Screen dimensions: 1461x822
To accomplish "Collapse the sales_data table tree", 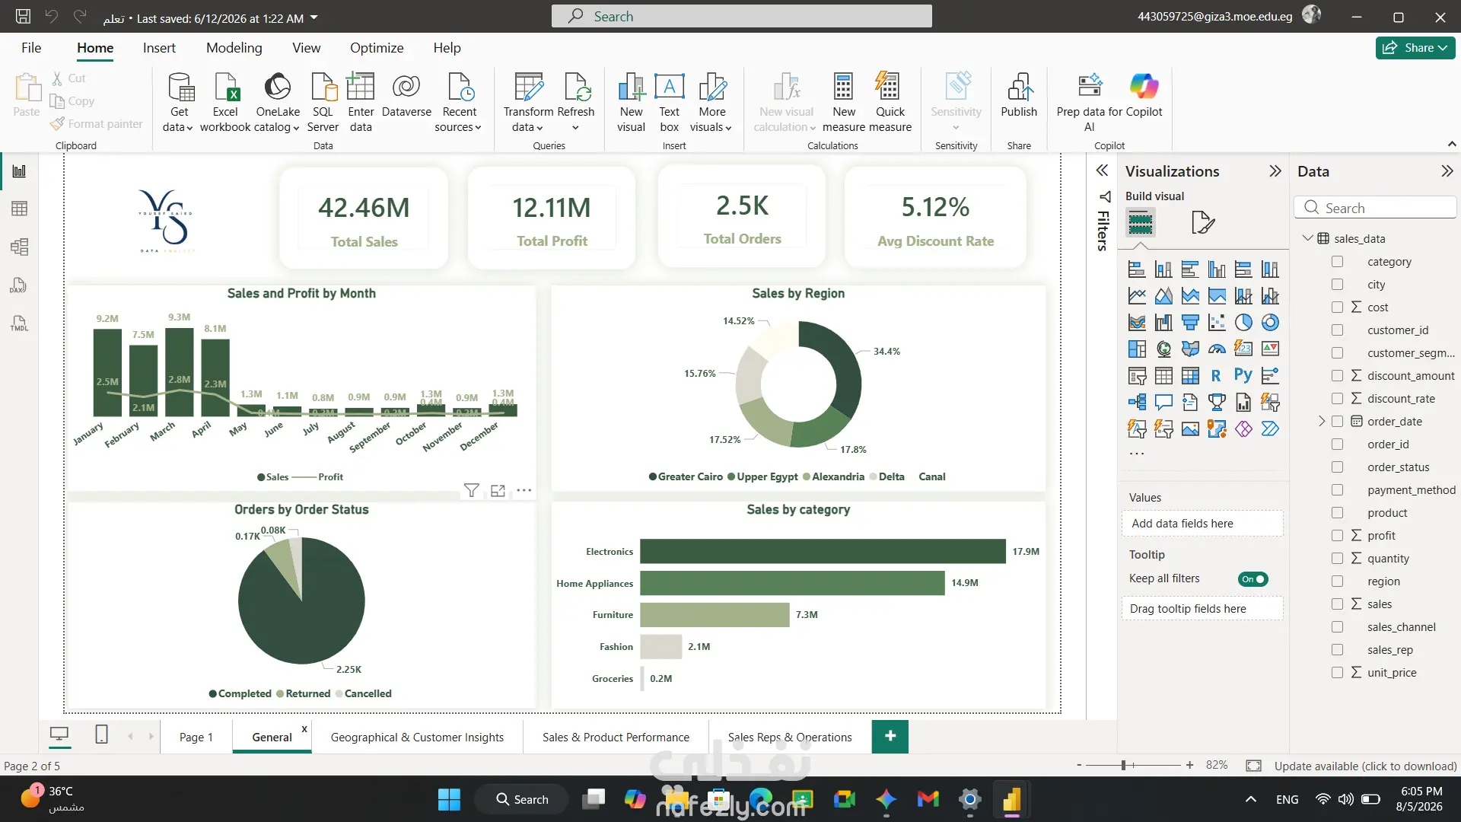I will 1308,238.
